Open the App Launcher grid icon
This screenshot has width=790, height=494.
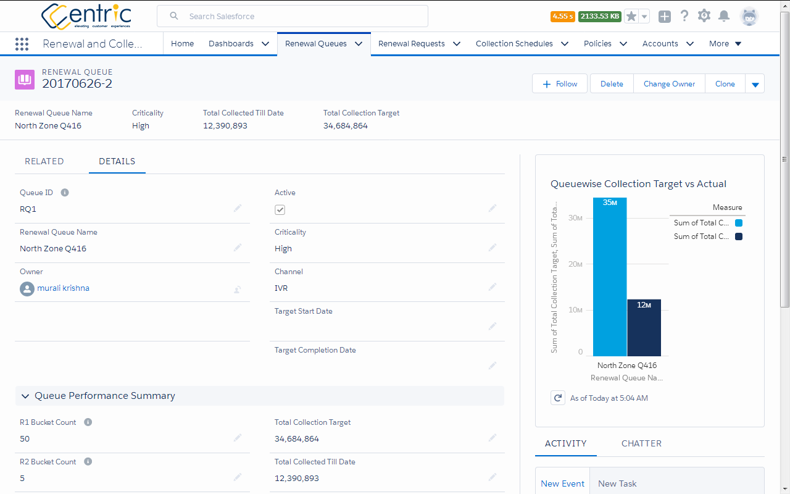point(22,44)
